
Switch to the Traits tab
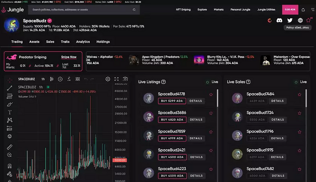coord(65,42)
